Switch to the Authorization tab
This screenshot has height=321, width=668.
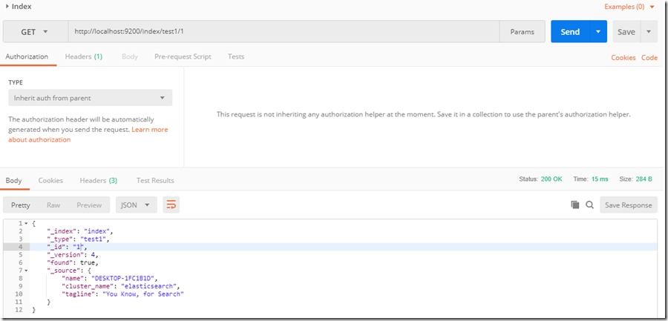pyautogui.click(x=27, y=56)
